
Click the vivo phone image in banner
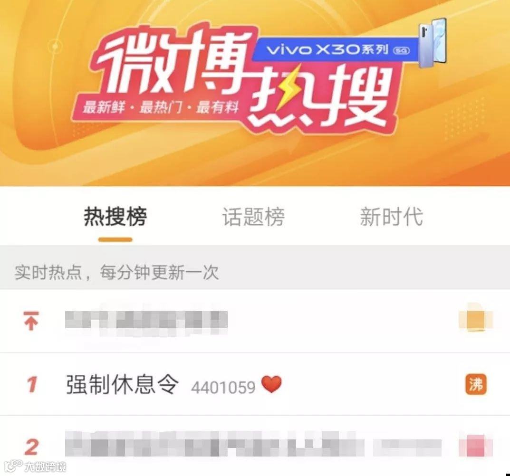(432, 42)
